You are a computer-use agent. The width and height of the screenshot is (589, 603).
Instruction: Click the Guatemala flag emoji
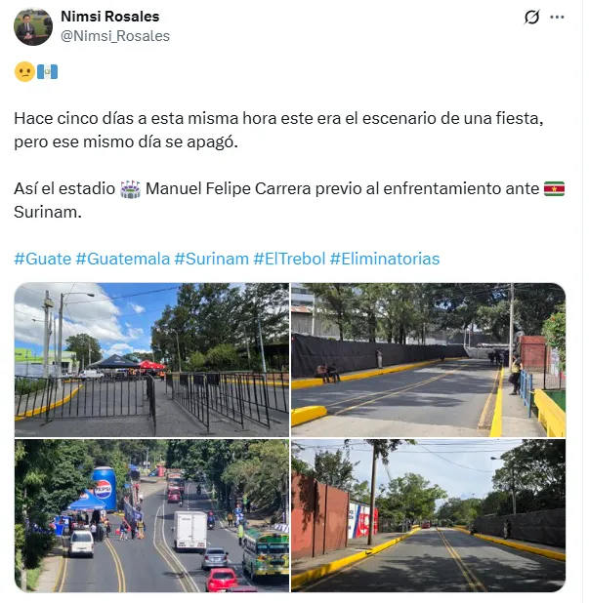point(47,72)
